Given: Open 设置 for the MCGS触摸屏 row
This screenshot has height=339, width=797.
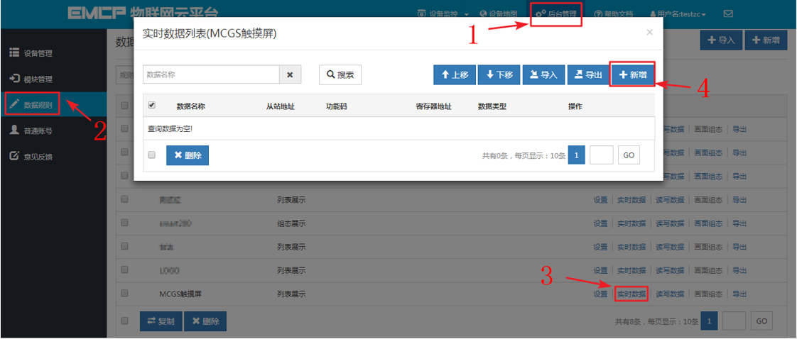Looking at the screenshot, I should tap(600, 294).
